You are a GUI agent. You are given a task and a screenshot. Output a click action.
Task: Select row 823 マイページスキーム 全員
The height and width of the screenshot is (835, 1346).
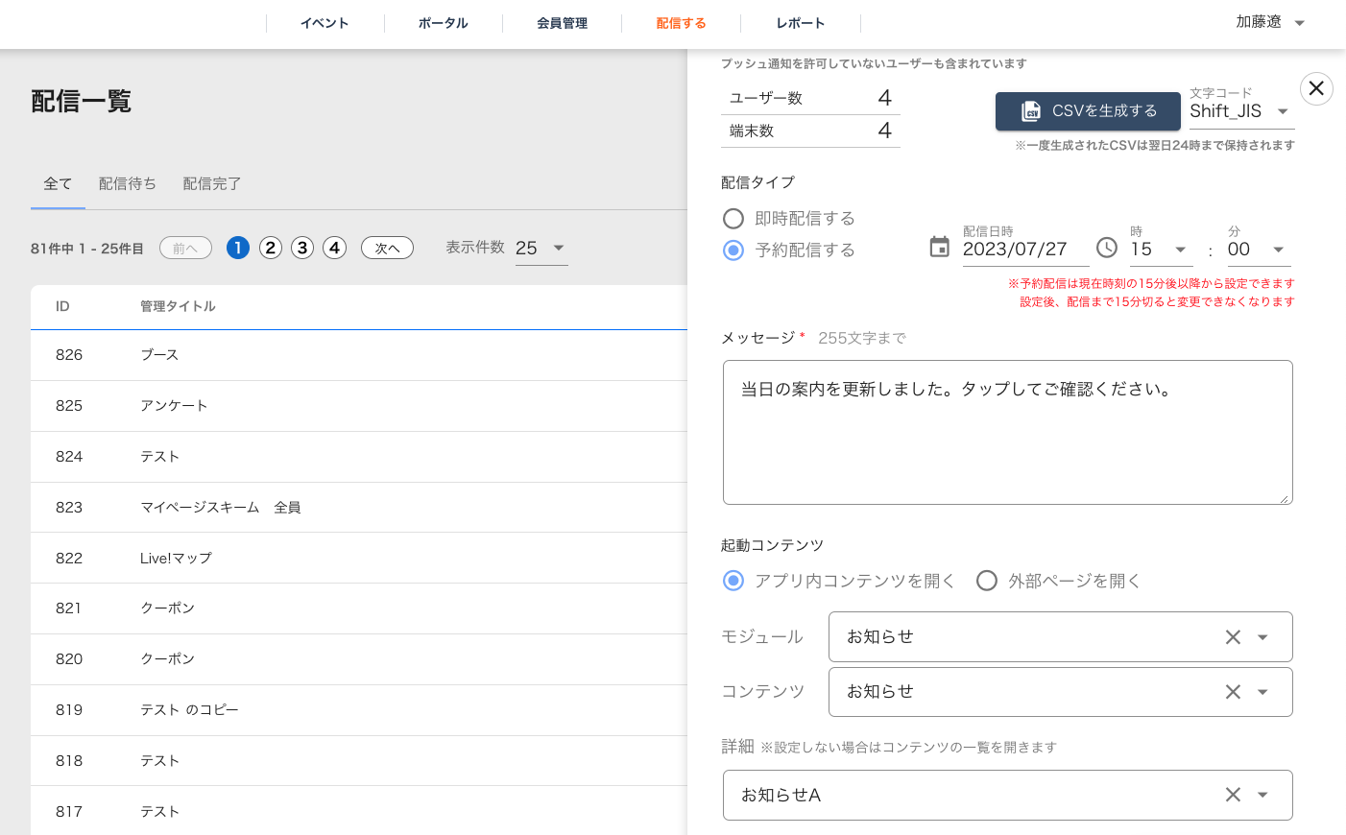[x=359, y=508]
